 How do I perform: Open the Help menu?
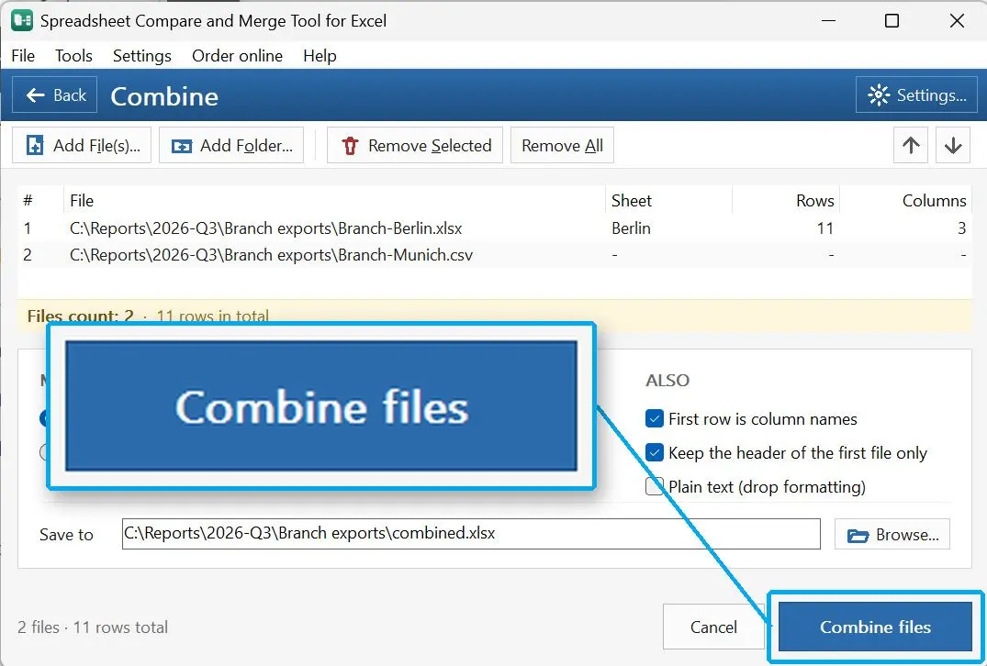(x=320, y=55)
